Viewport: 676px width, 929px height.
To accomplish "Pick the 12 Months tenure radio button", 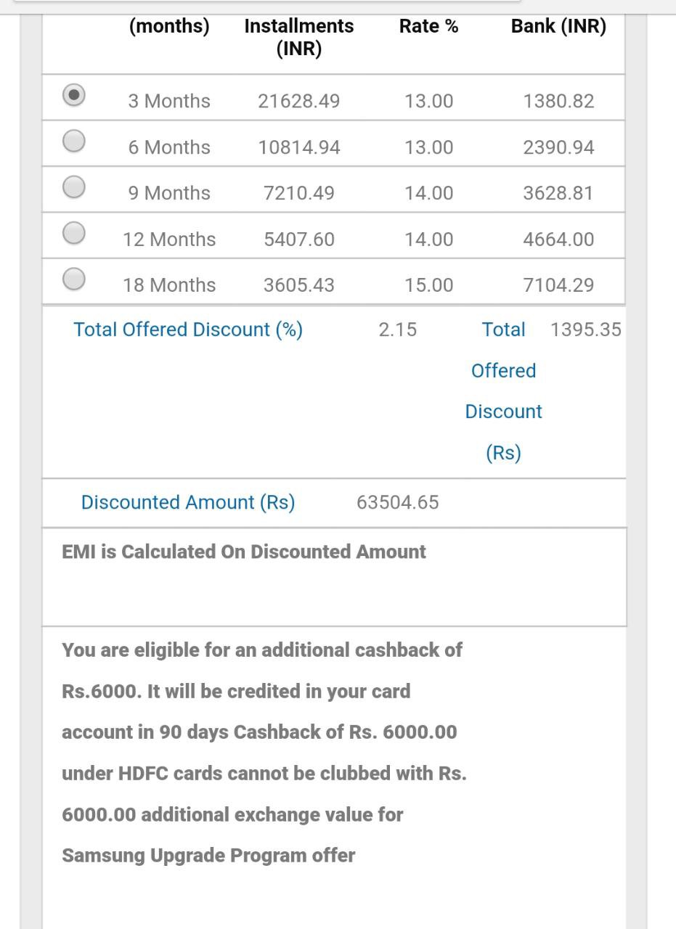I will click(73, 232).
